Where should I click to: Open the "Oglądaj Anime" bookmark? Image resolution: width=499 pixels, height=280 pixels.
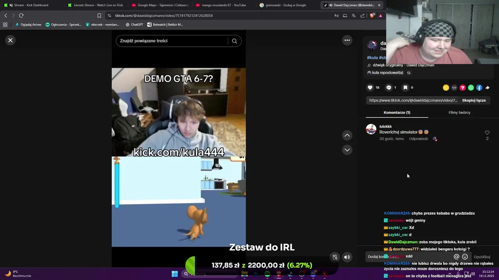point(28,24)
